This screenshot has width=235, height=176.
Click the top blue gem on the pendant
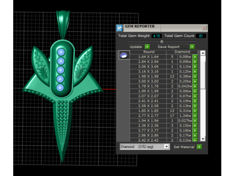click(61, 52)
